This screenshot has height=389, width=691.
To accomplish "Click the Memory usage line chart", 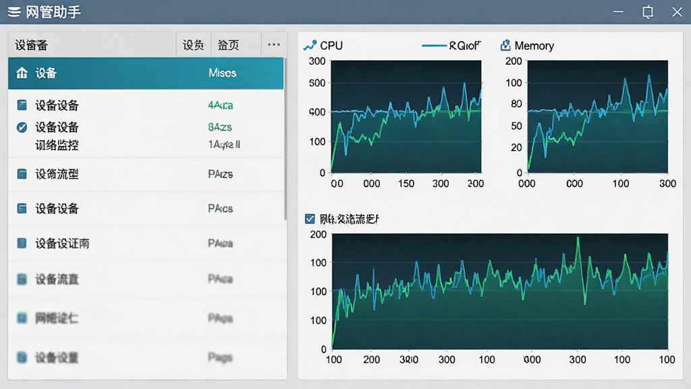I will click(598, 116).
